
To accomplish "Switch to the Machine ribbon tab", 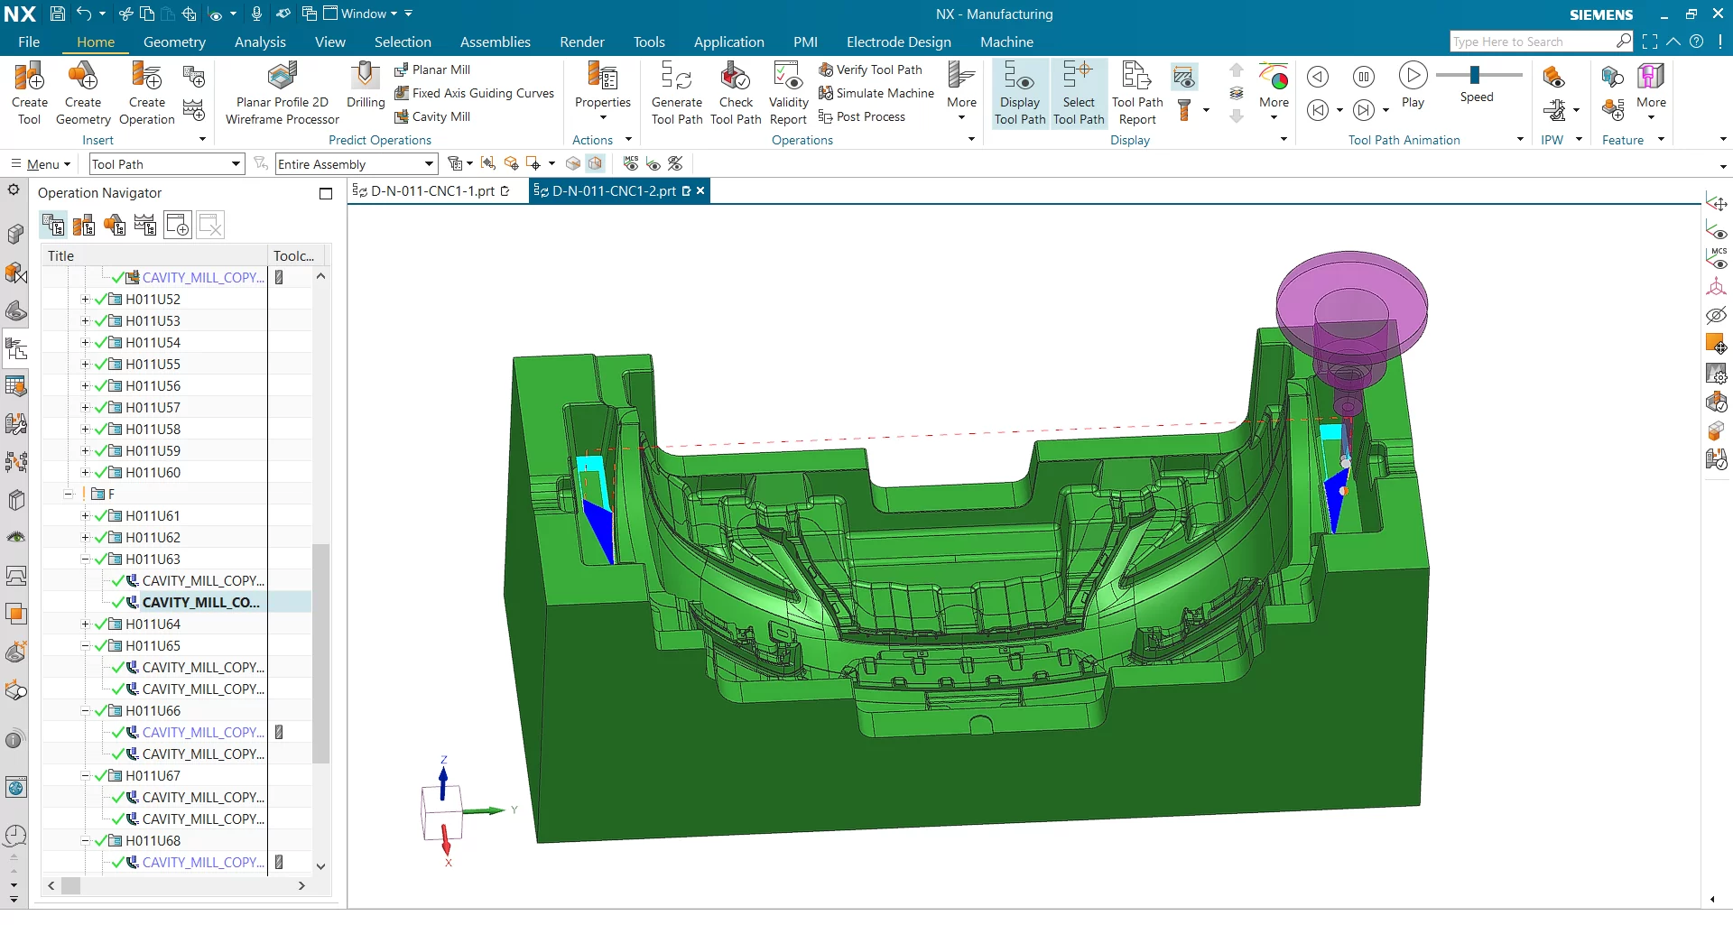I will (1006, 42).
